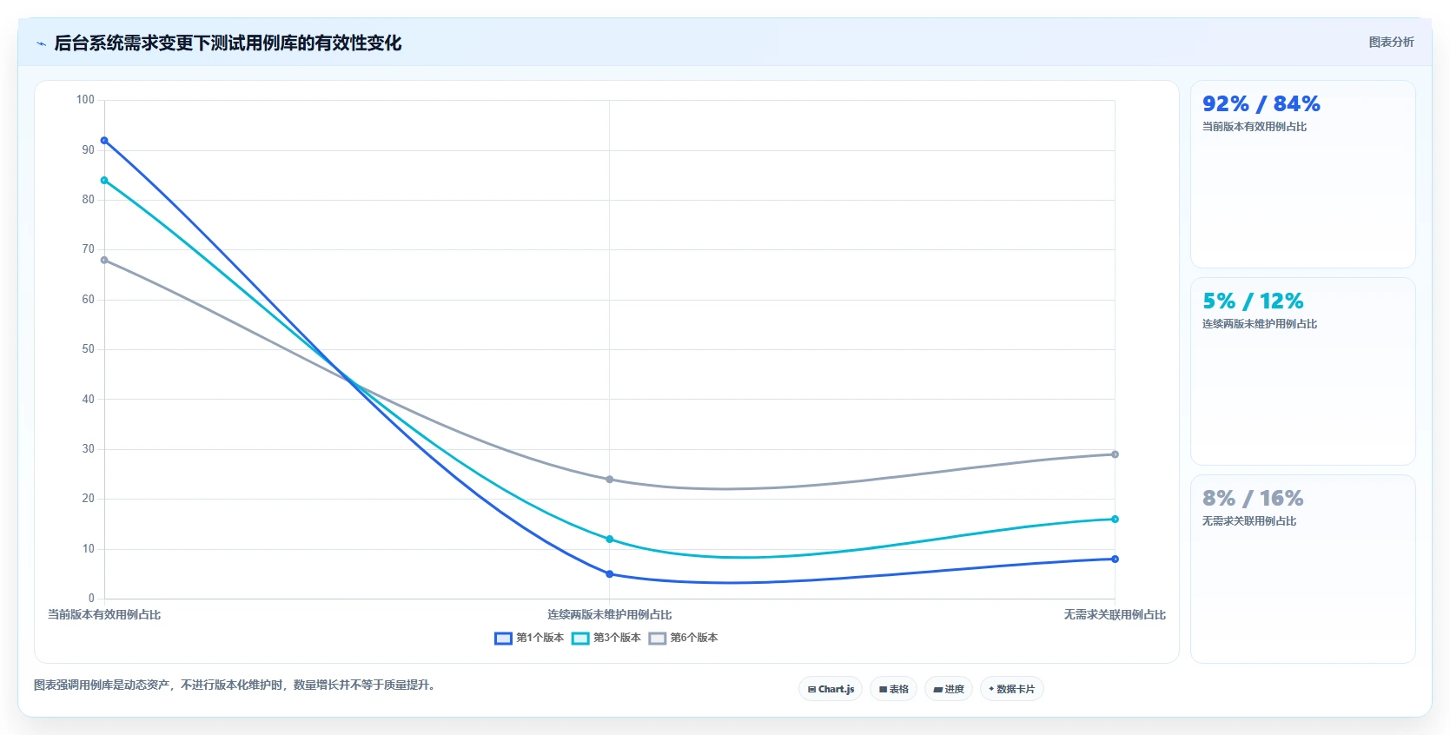Click the y-axis tick label 100
Image resolution: width=1450 pixels, height=735 pixels.
pos(85,100)
